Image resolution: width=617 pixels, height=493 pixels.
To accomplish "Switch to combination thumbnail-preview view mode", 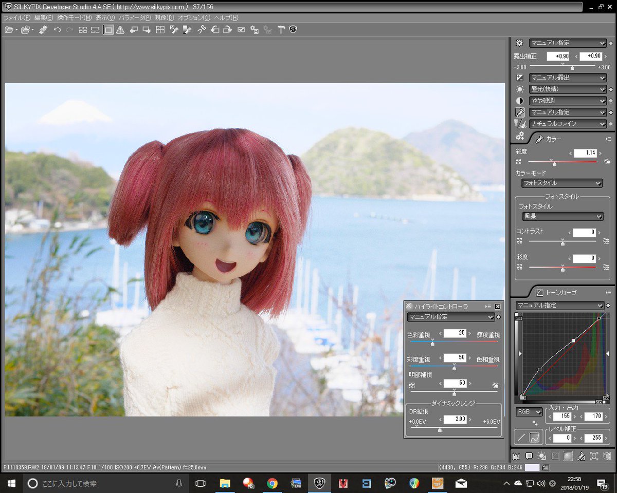I will pyautogui.click(x=95, y=30).
